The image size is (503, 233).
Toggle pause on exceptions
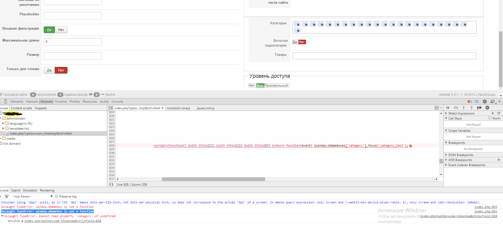pyautogui.click(x=487, y=108)
